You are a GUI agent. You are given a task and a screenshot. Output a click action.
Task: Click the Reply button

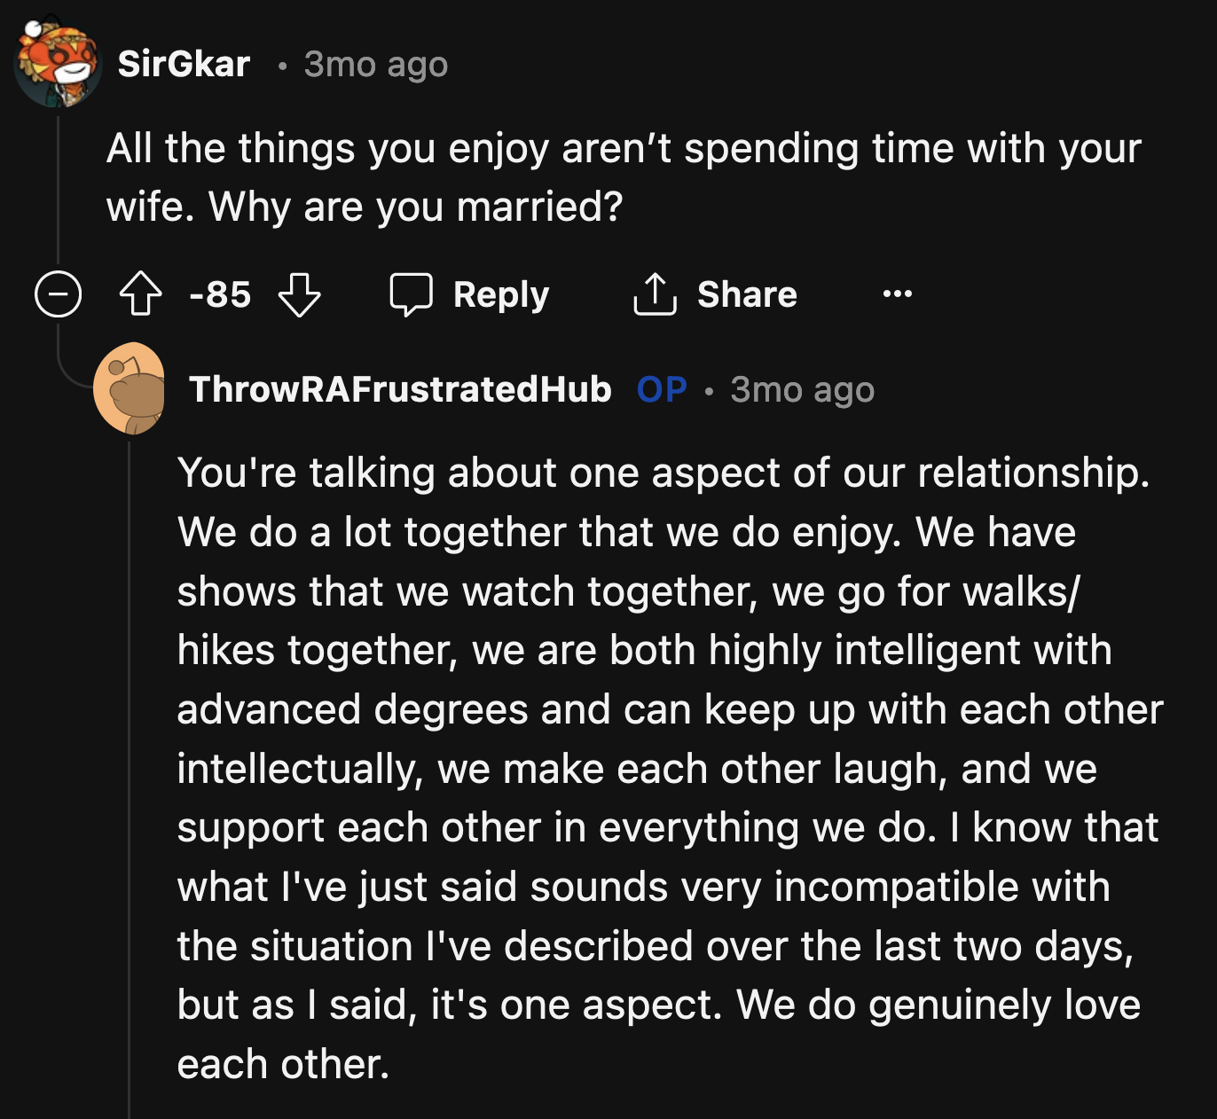(501, 293)
